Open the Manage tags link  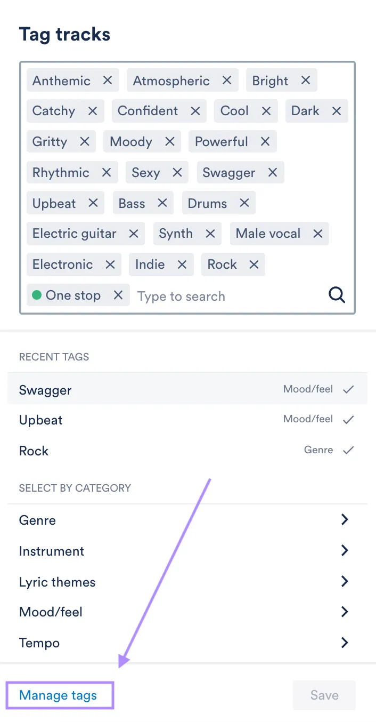[58, 695]
